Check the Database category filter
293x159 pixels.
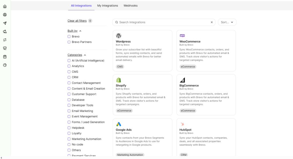pyautogui.click(x=69, y=100)
